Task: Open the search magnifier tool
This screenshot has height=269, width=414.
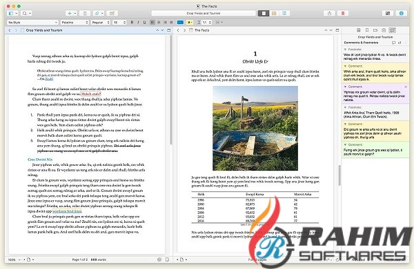Action: (25, 13)
